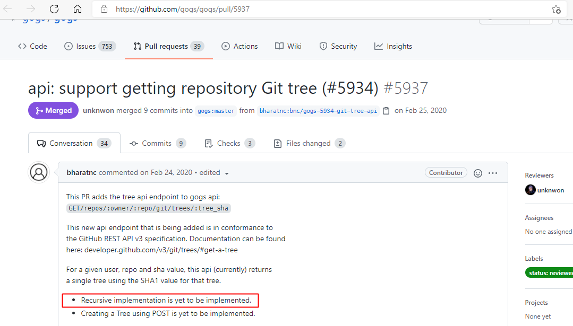The width and height of the screenshot is (573, 326).
Task: Open the emoji reaction picker on the comment
Action: point(477,173)
